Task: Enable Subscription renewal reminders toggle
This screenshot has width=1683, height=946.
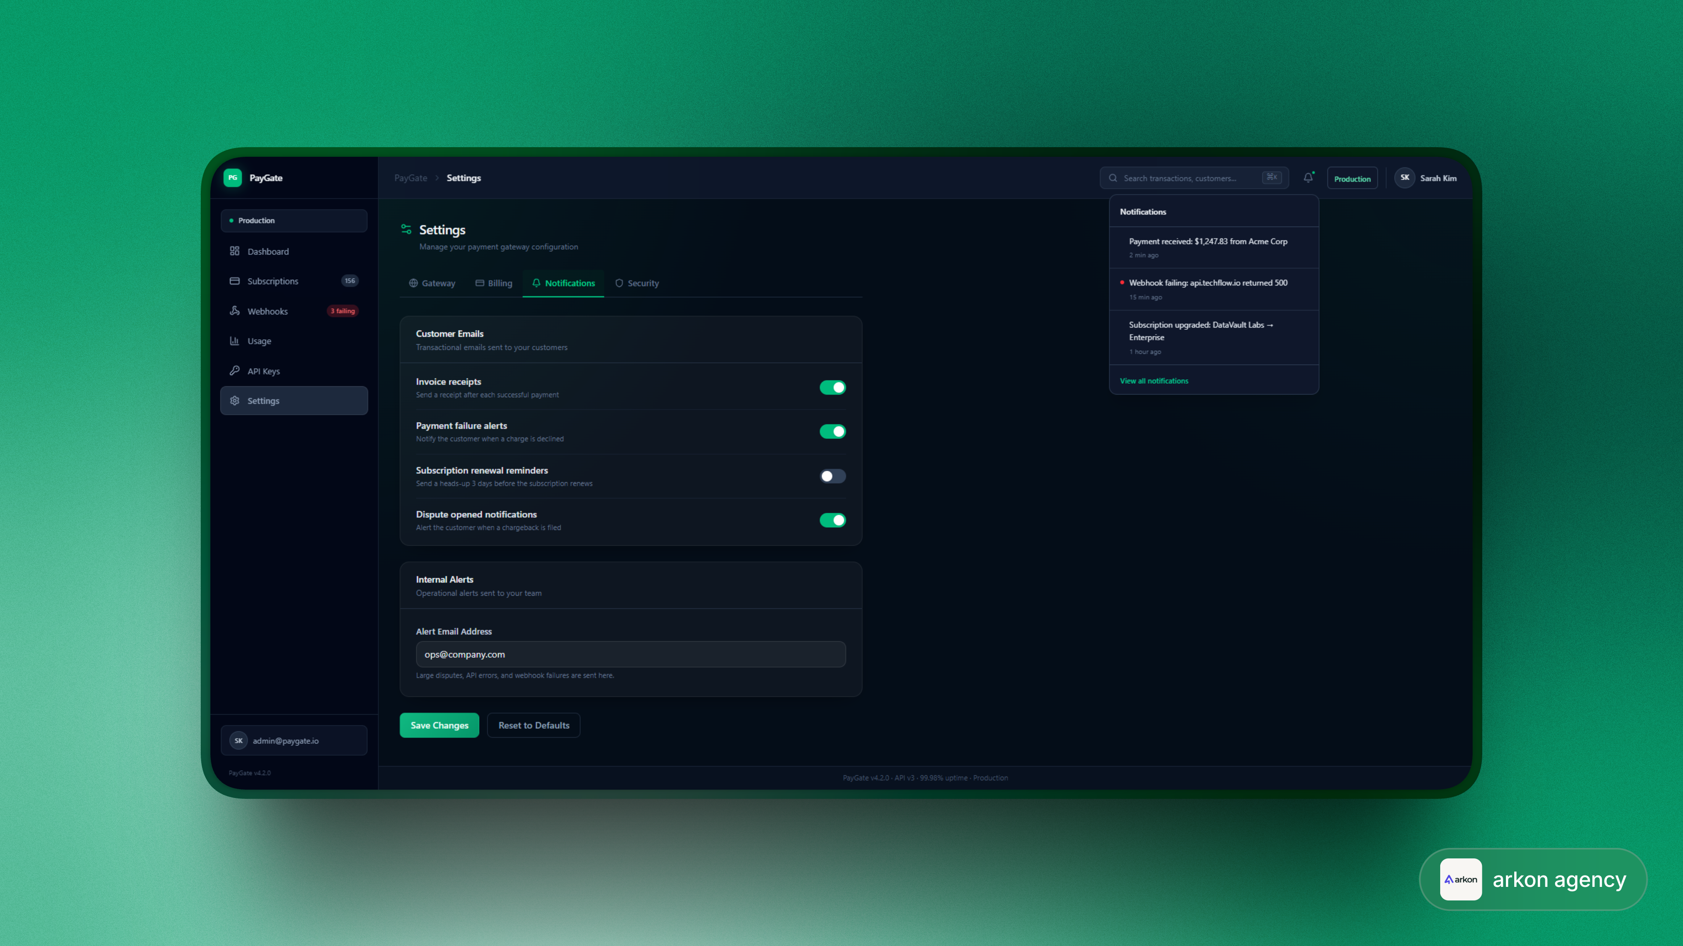Action: click(832, 476)
